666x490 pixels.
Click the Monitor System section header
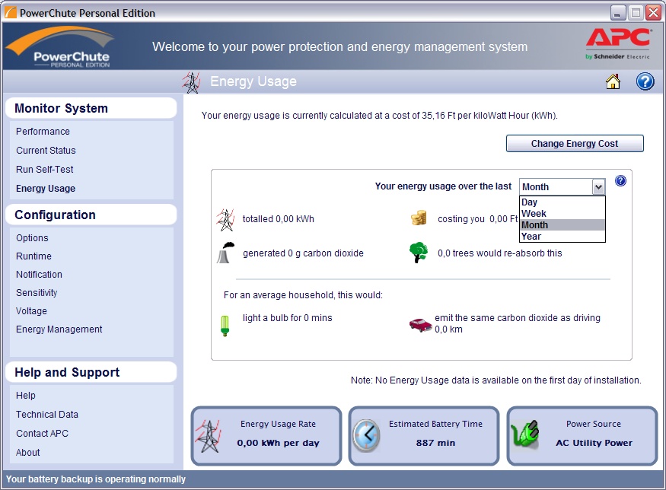click(x=91, y=108)
